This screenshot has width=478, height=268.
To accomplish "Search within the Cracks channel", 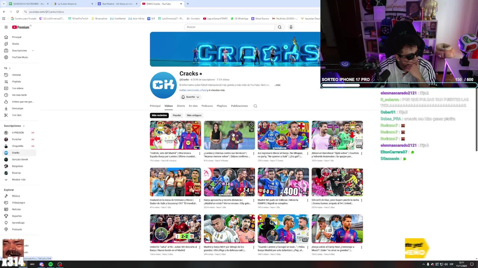I will click(255, 106).
